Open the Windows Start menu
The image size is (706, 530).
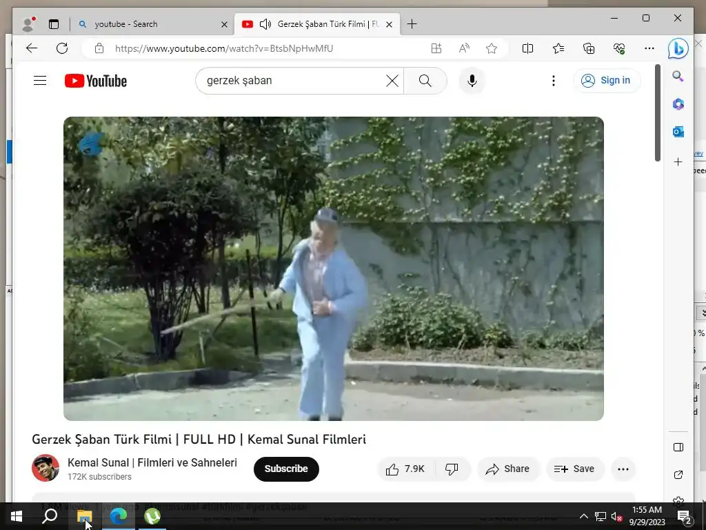17,516
